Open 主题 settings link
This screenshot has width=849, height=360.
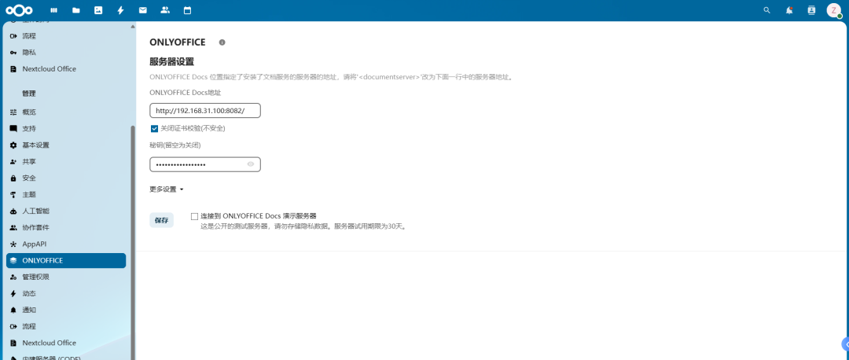66,194
